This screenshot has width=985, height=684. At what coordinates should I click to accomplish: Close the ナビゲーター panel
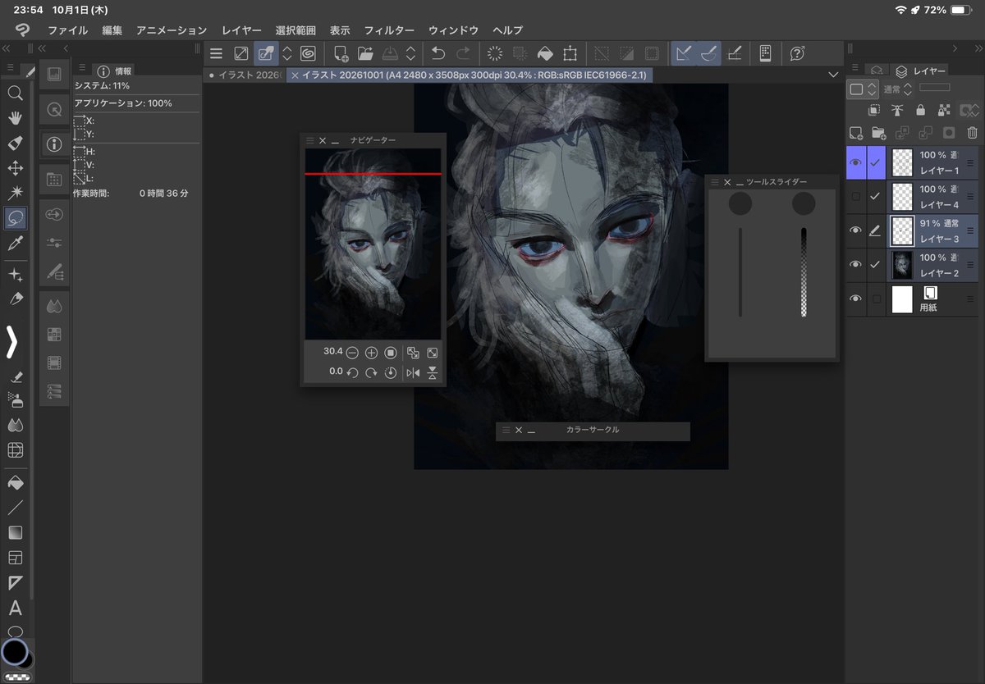click(323, 140)
